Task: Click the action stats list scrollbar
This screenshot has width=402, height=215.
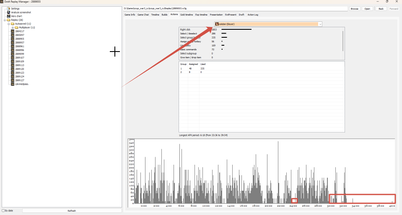Action: point(343,41)
